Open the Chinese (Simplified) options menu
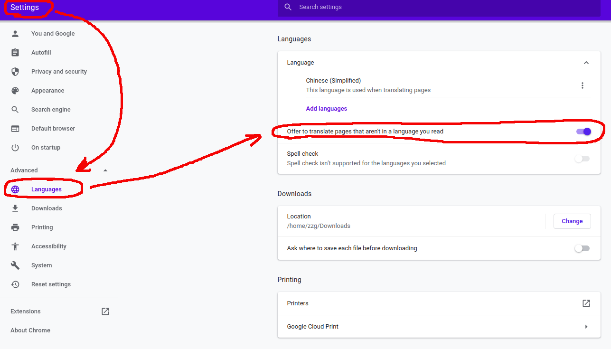Image resolution: width=611 pixels, height=349 pixels. [x=583, y=85]
